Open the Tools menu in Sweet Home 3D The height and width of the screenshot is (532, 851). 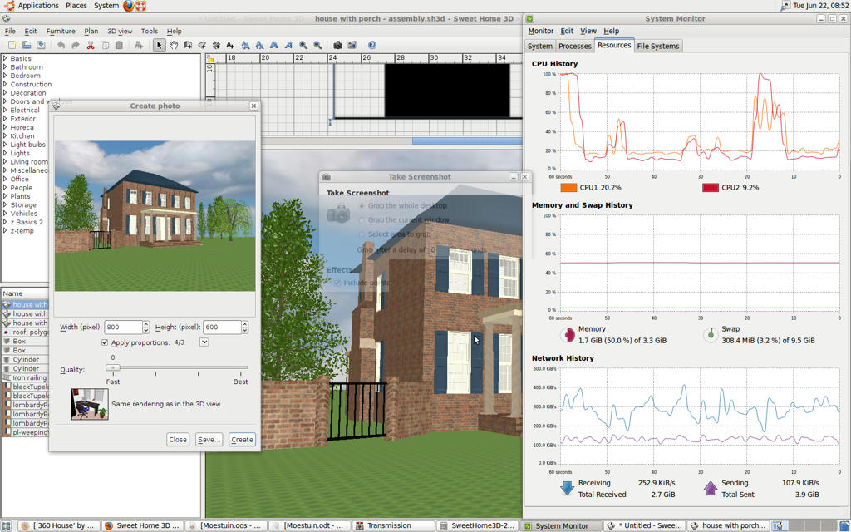point(150,31)
